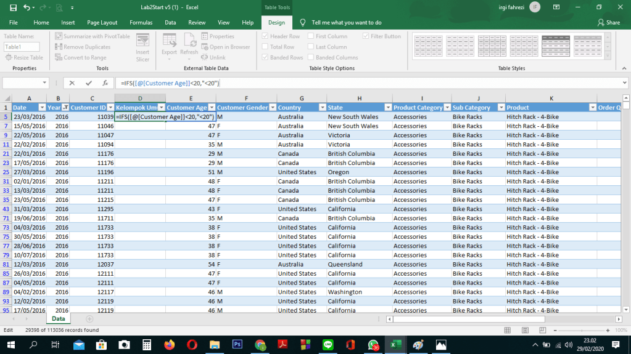Toggle the Header Row checkbox
Screen dimensions: 631x354
point(266,36)
